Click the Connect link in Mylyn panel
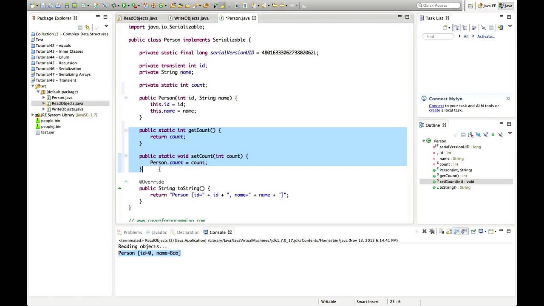The image size is (544, 306). click(x=436, y=106)
